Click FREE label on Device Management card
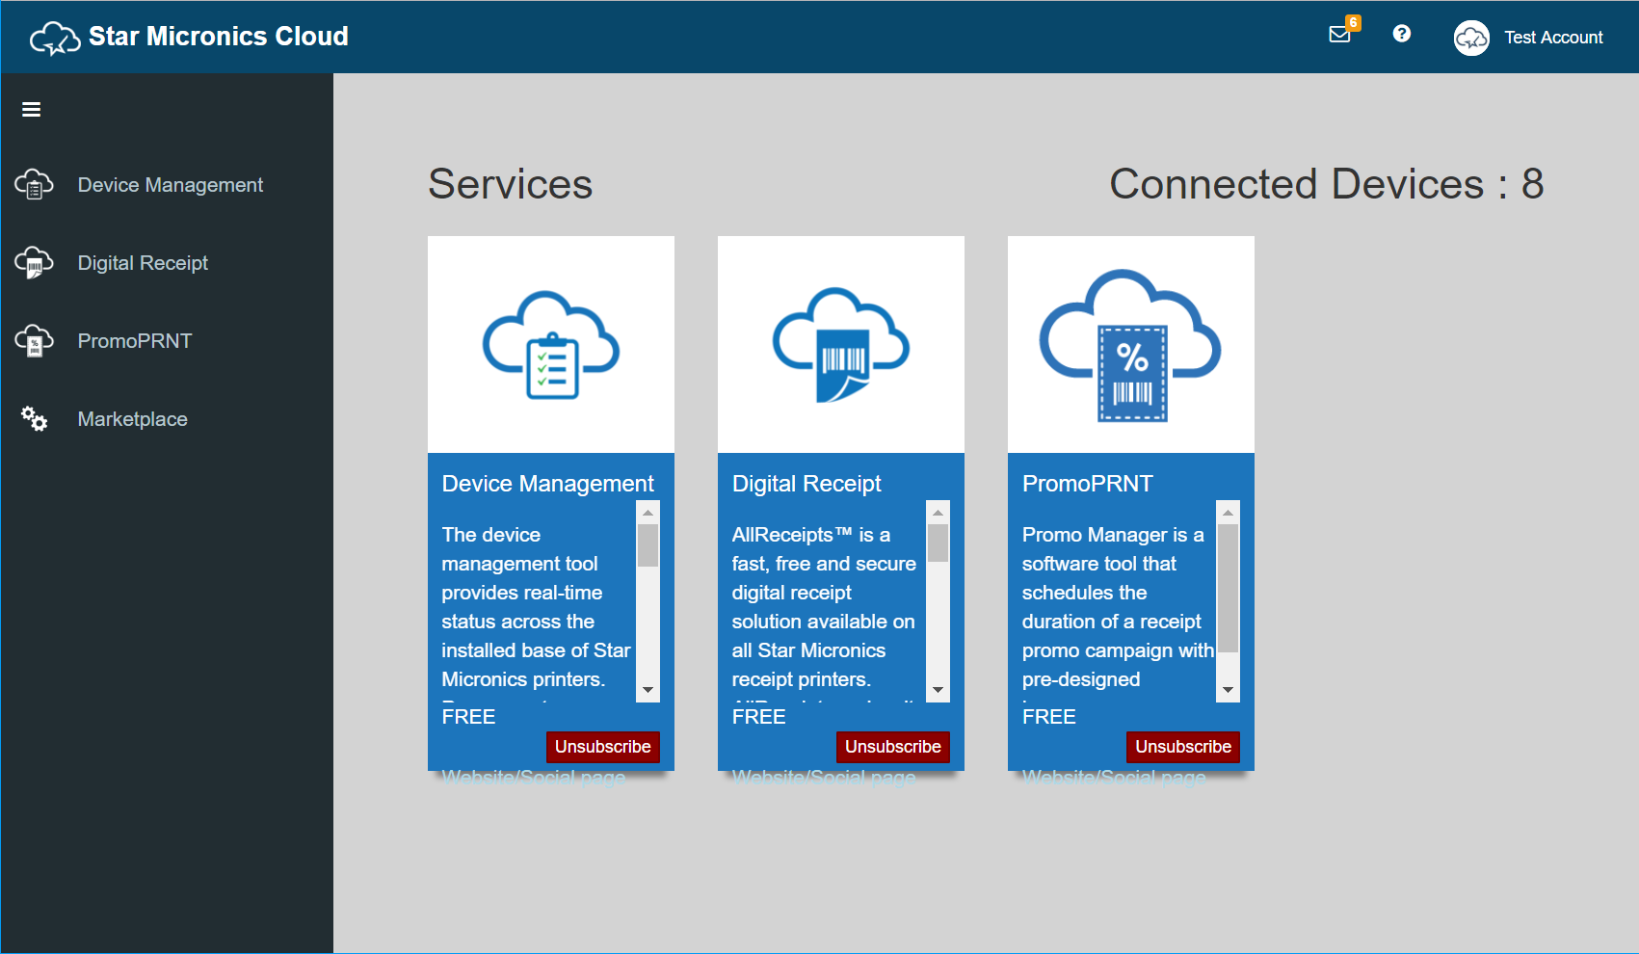 point(468,717)
